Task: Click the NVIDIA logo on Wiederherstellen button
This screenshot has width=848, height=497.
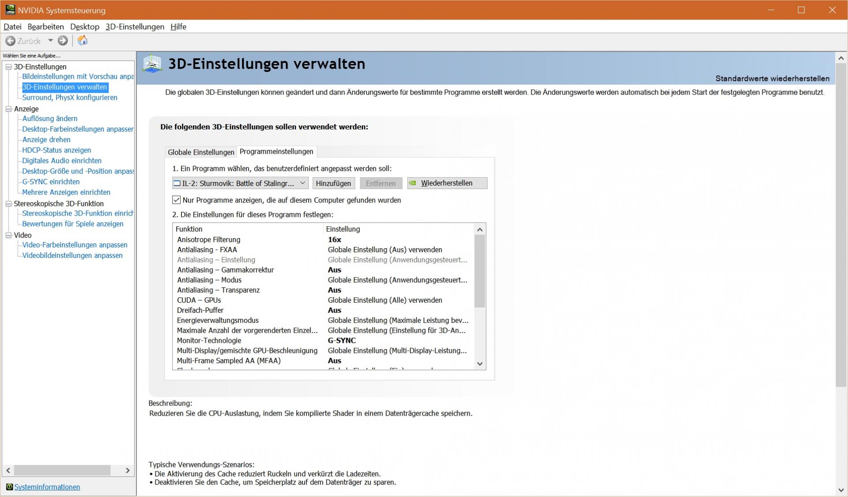Action: [413, 183]
